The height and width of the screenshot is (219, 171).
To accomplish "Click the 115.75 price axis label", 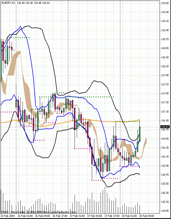I will (165, 175).
